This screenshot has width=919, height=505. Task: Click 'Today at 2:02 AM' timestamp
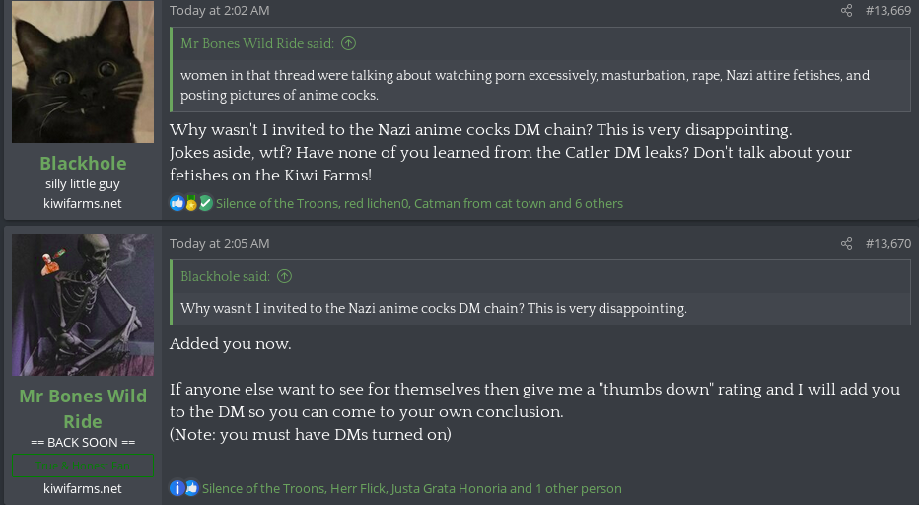tap(219, 11)
